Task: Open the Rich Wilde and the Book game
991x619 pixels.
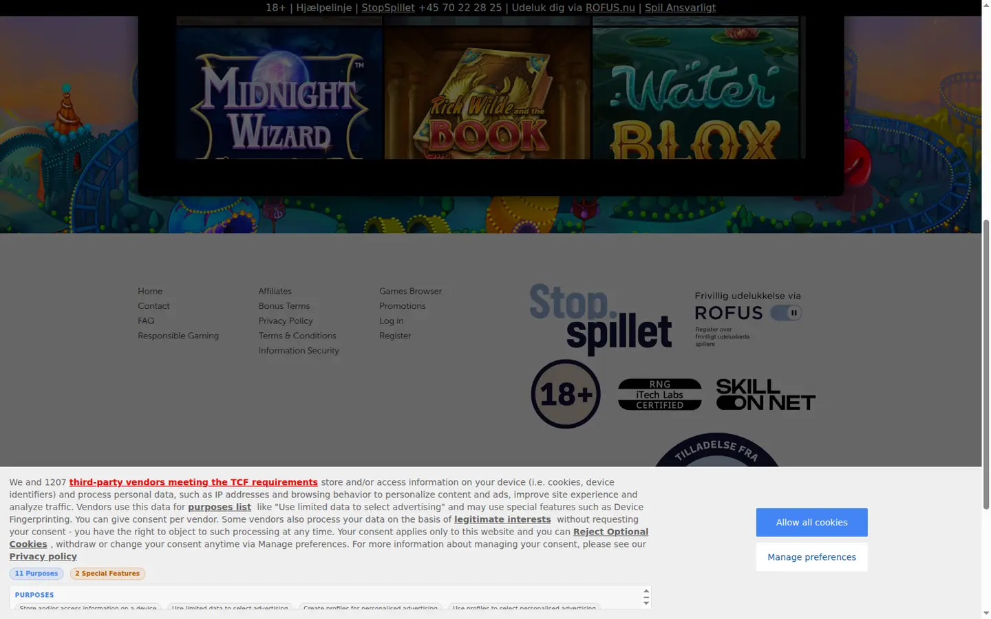Action: pos(488,94)
